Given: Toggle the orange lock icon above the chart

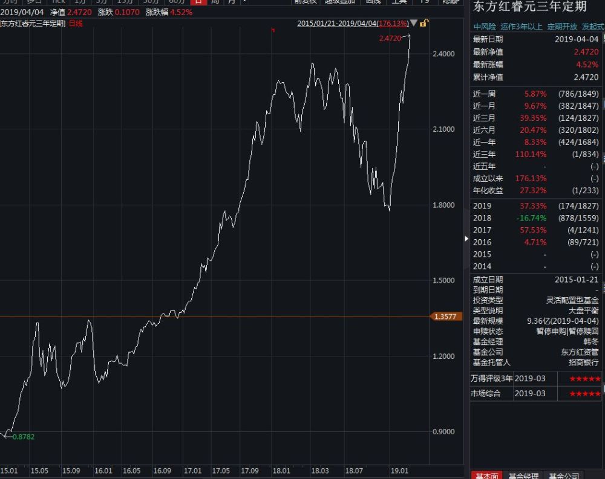Looking at the screenshot, I should [x=423, y=23].
